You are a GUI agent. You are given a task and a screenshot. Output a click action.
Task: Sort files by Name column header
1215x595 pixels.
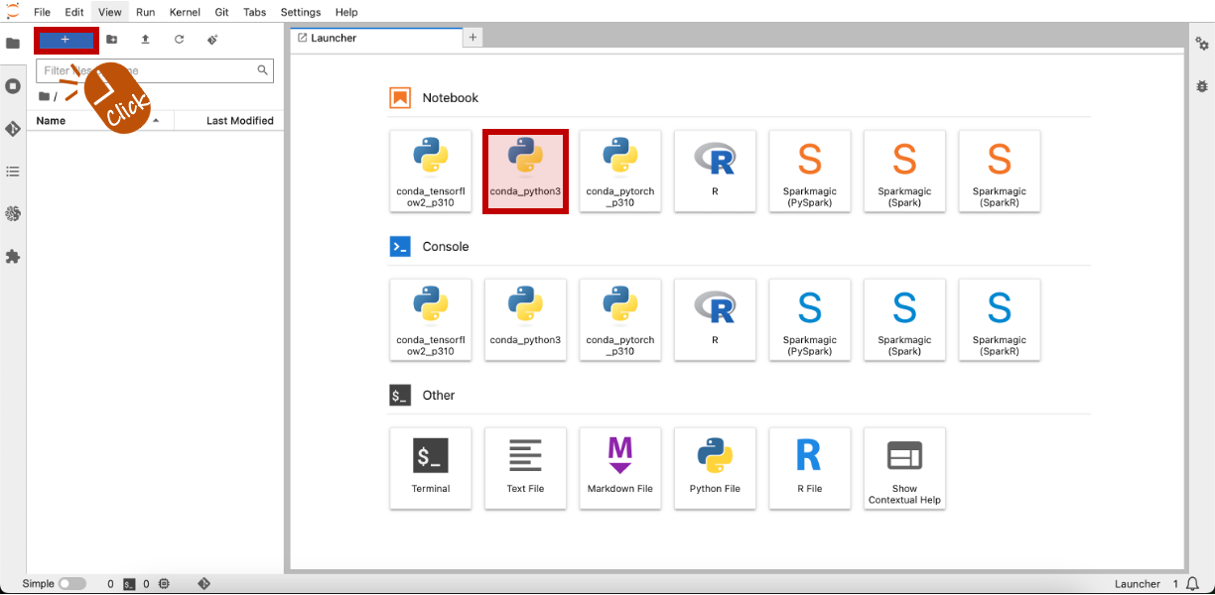[99, 121]
